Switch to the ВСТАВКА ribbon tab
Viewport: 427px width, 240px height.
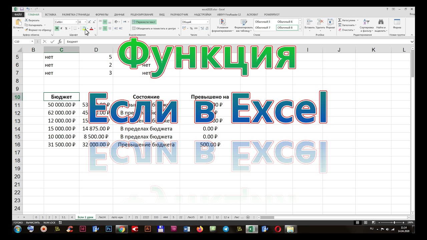51,15
